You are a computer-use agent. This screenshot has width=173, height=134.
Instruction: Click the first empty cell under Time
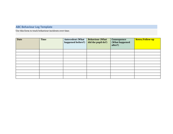51,51
